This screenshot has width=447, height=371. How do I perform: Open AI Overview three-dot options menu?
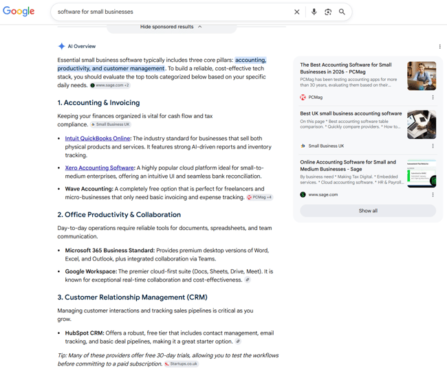(x=440, y=47)
